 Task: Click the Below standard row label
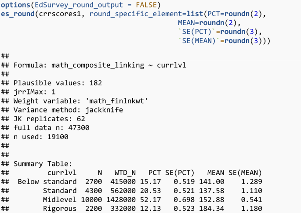(x=47, y=181)
